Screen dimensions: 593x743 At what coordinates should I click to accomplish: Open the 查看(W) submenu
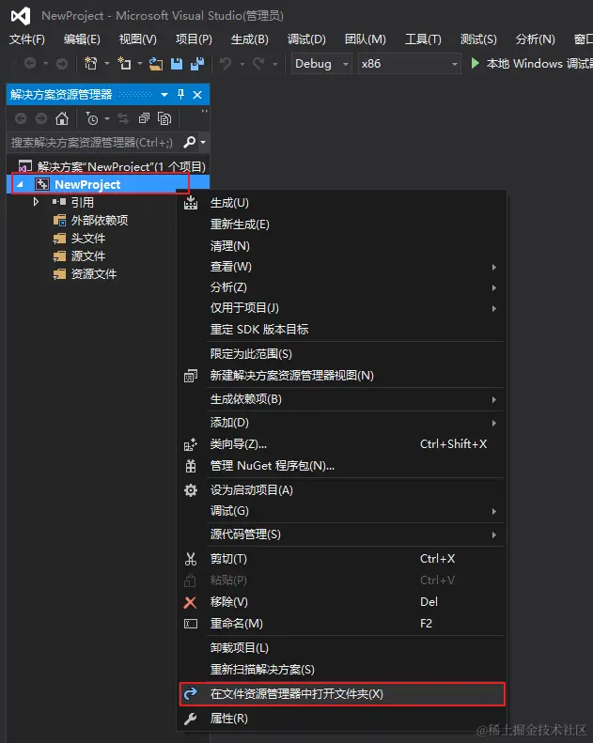tap(341, 267)
